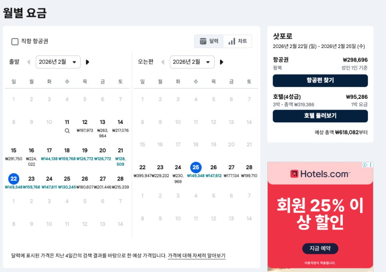The width and height of the screenshot is (386, 272).
Task: Select return date 28 priced ₩199,710
Action: click(x=249, y=171)
